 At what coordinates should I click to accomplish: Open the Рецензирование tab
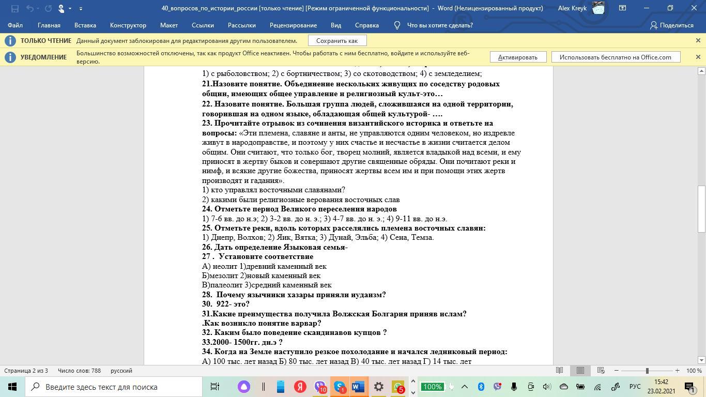[x=293, y=25]
